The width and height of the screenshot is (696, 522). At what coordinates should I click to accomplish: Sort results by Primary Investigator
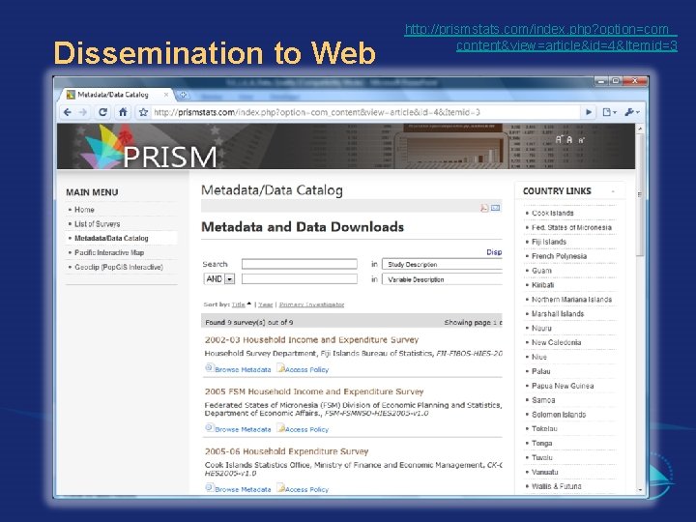coord(311,304)
